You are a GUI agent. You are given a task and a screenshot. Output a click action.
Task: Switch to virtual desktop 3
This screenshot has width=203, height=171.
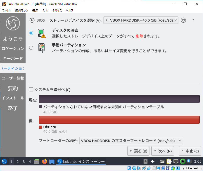point(24,162)
